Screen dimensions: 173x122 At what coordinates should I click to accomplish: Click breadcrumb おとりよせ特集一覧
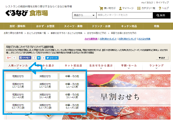point(36,33)
